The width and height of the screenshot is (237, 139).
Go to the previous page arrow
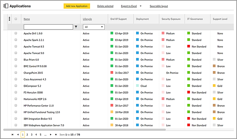(18, 134)
